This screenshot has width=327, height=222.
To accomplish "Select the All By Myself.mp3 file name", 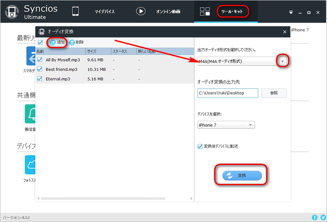I will [x=63, y=60].
